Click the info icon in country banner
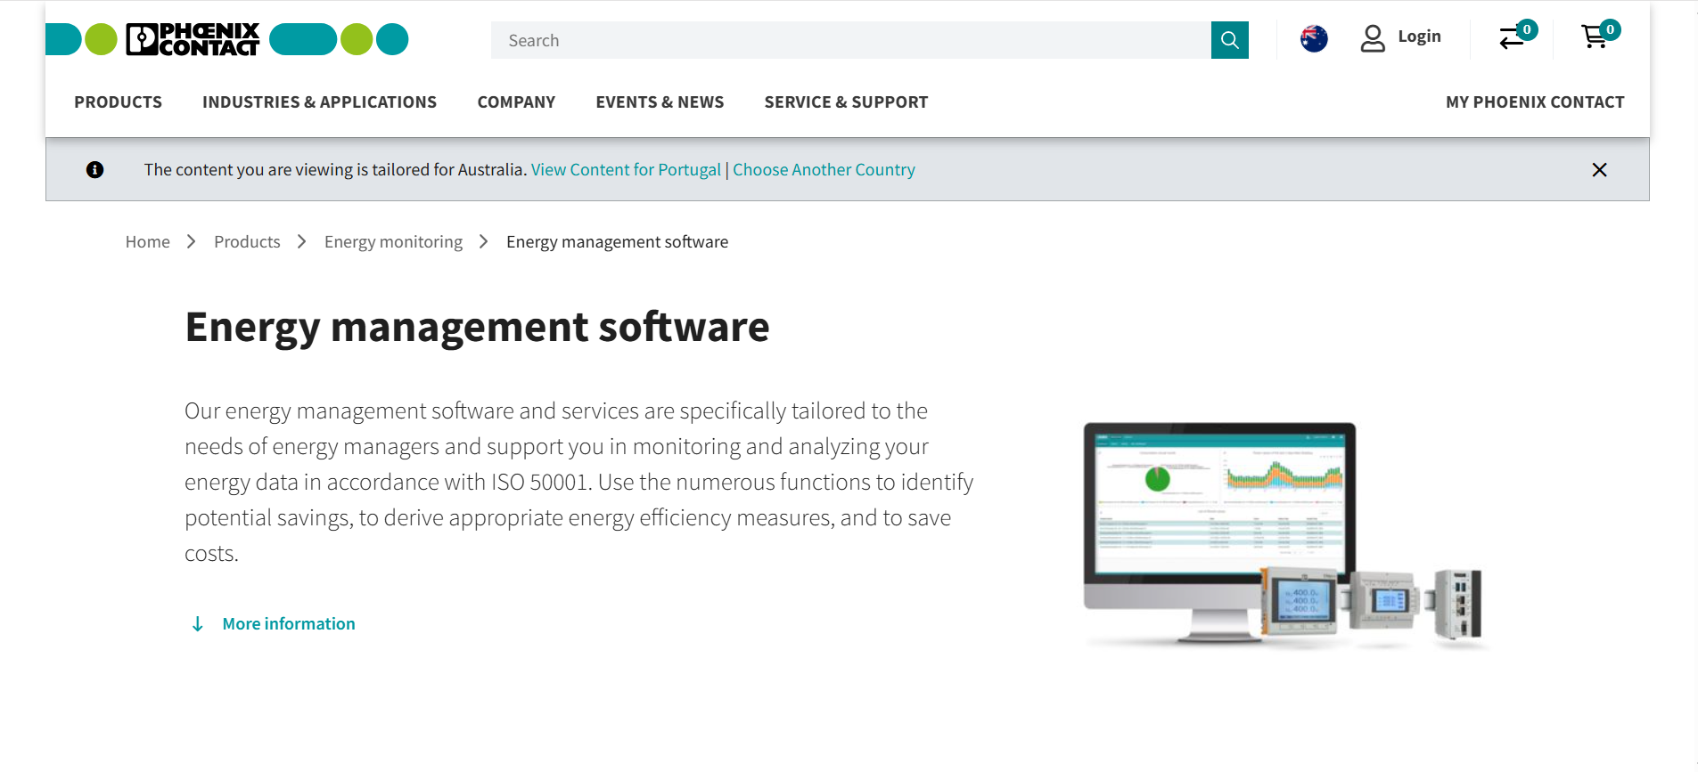The image size is (1698, 772). click(x=94, y=169)
